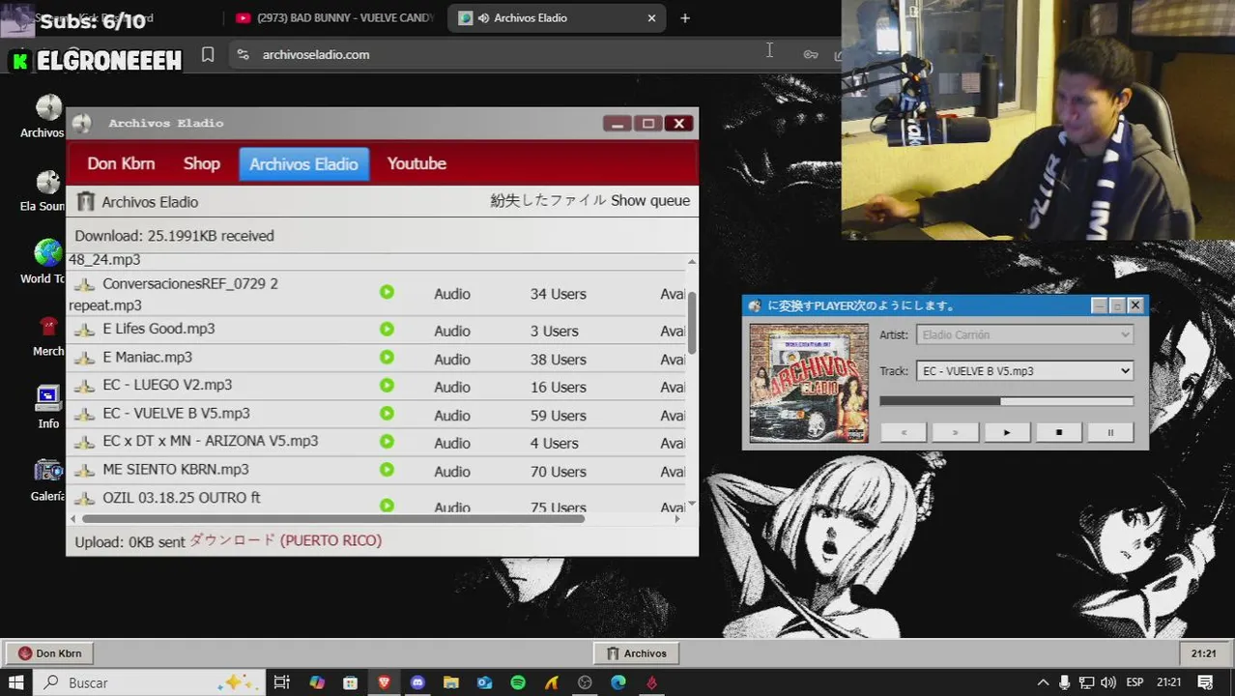Open Discord from the taskbar
1235x696 pixels.
pyautogui.click(x=417, y=682)
